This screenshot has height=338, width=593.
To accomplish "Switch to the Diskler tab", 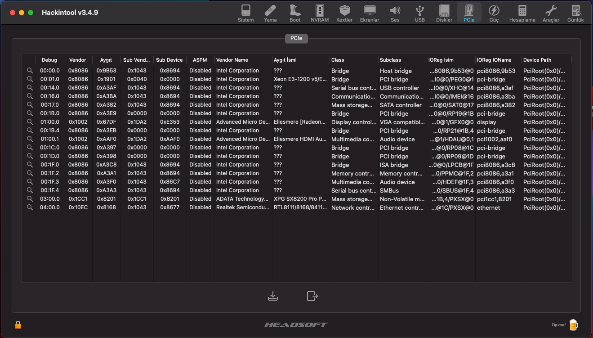I will pyautogui.click(x=444, y=13).
